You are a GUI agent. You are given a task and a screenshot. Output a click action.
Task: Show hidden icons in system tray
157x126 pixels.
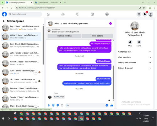tap(137, 118)
